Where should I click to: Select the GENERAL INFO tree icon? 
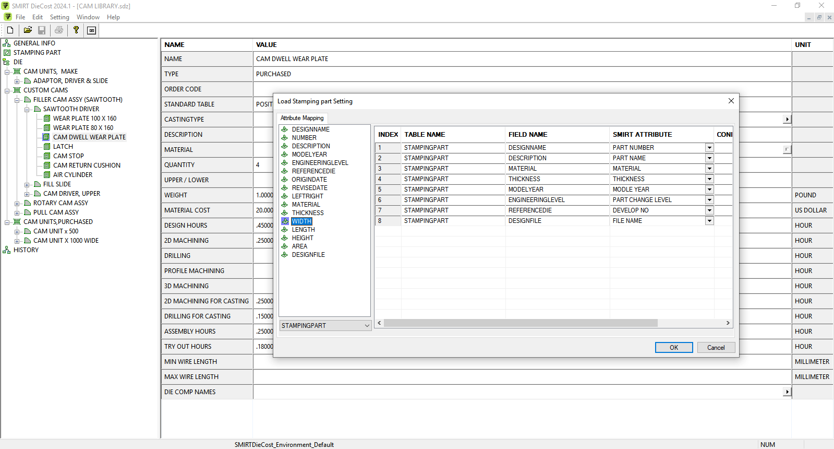(x=7, y=43)
